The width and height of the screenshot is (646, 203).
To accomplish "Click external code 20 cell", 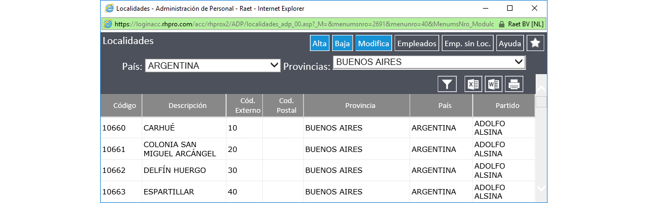I will point(244,149).
